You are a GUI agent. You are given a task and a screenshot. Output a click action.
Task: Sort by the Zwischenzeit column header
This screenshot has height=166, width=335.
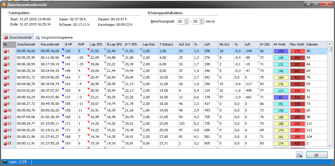click(x=28, y=44)
